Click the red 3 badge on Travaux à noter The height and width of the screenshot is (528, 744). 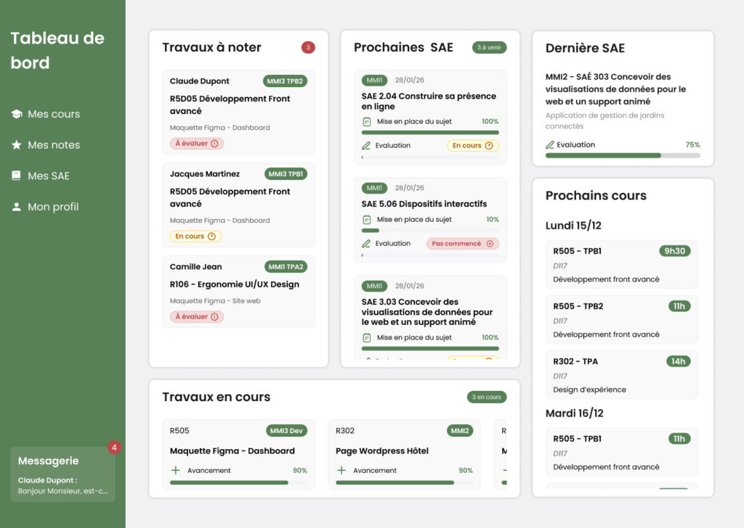point(308,48)
